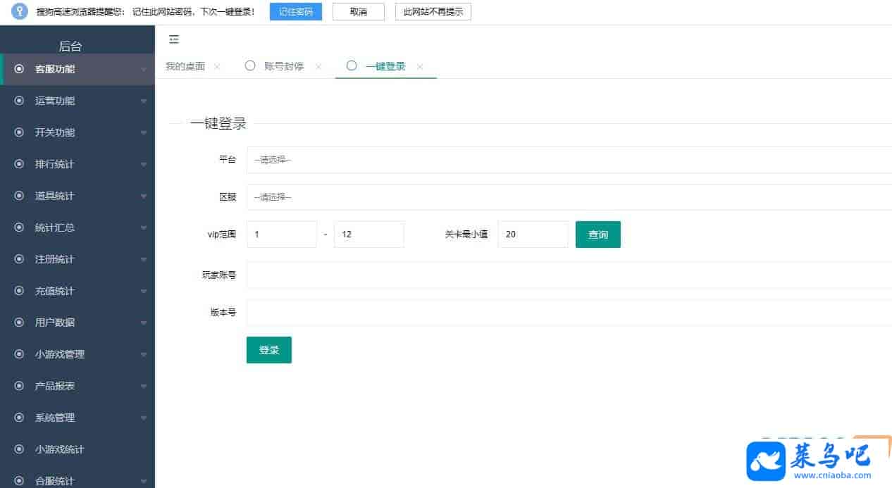Viewport: 892px width, 488px height.
Task: Close the 一键登录 tab
Action: pos(420,67)
